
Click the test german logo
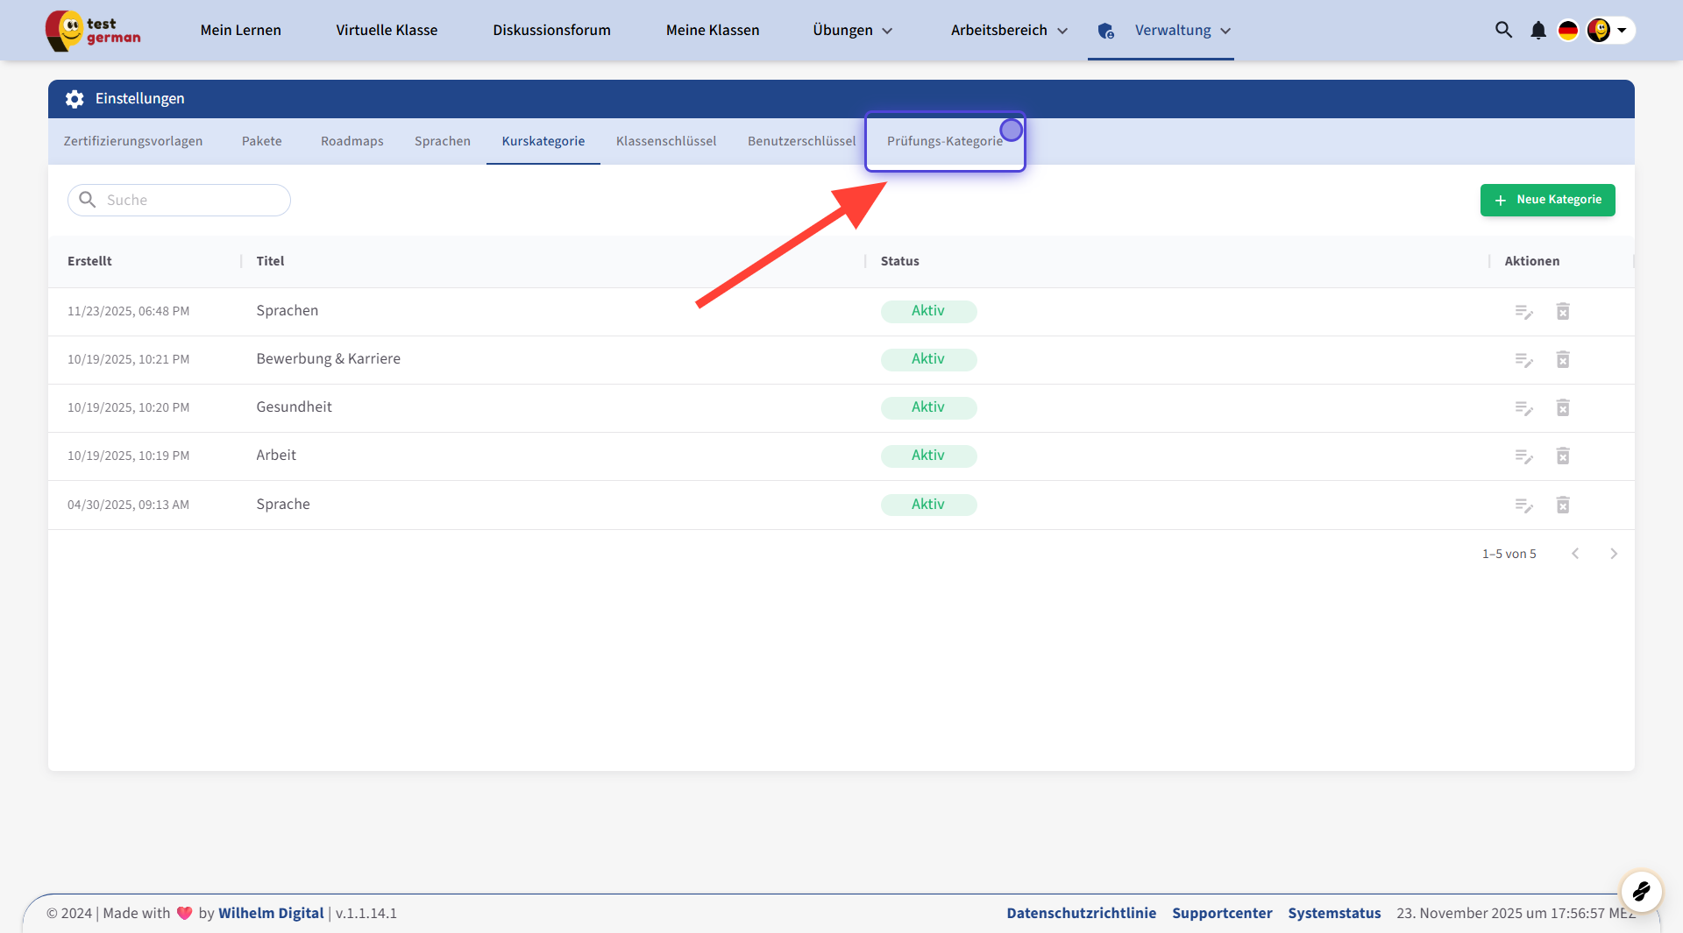click(93, 31)
